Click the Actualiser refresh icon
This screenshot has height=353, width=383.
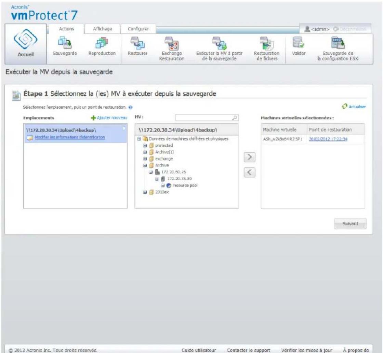(345, 106)
